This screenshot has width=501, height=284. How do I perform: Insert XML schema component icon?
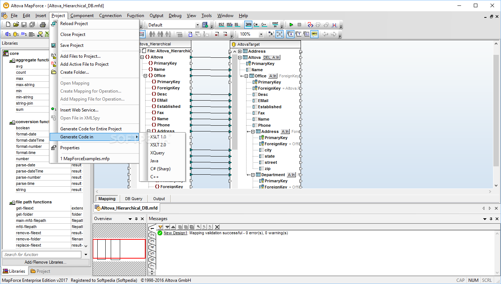point(8,34)
